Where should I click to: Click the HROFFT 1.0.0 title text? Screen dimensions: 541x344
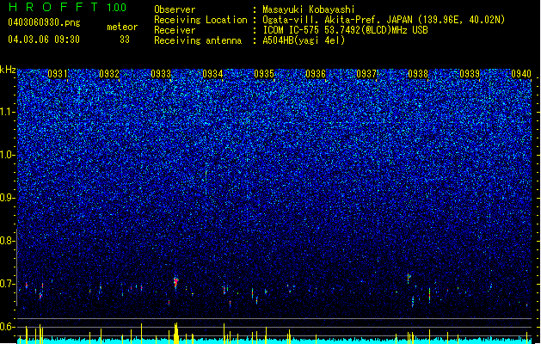click(68, 7)
